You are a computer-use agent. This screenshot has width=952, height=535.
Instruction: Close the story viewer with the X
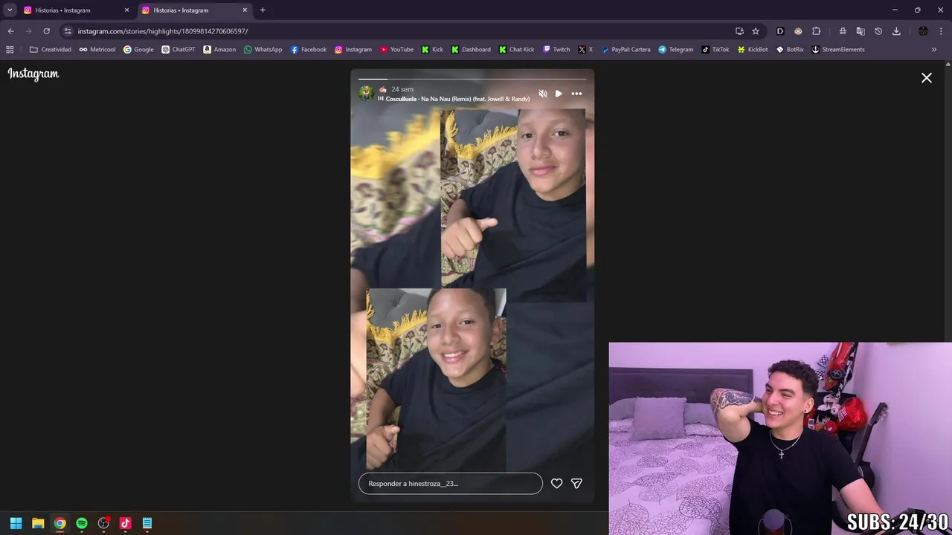[x=927, y=77]
